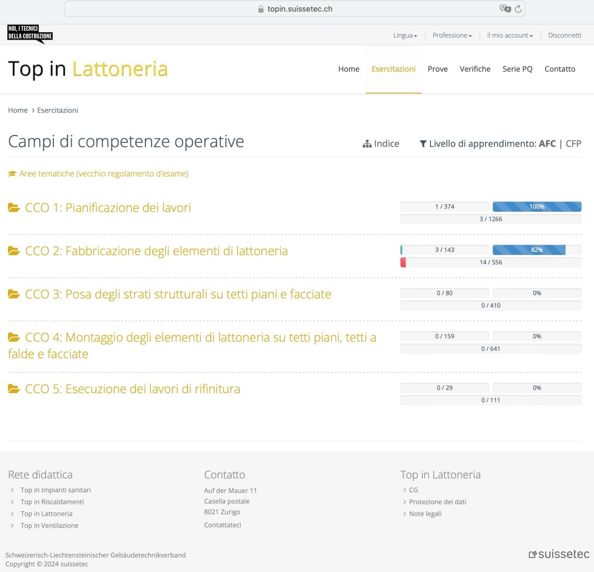Open 'Protezione dei dati' footer link
The width and height of the screenshot is (594, 572).
437,502
